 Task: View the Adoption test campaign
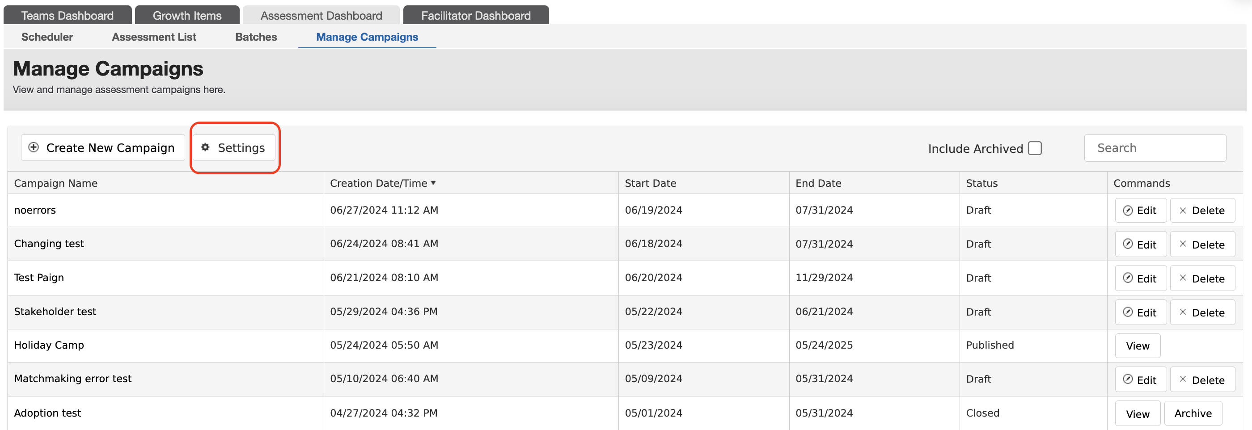point(1137,413)
